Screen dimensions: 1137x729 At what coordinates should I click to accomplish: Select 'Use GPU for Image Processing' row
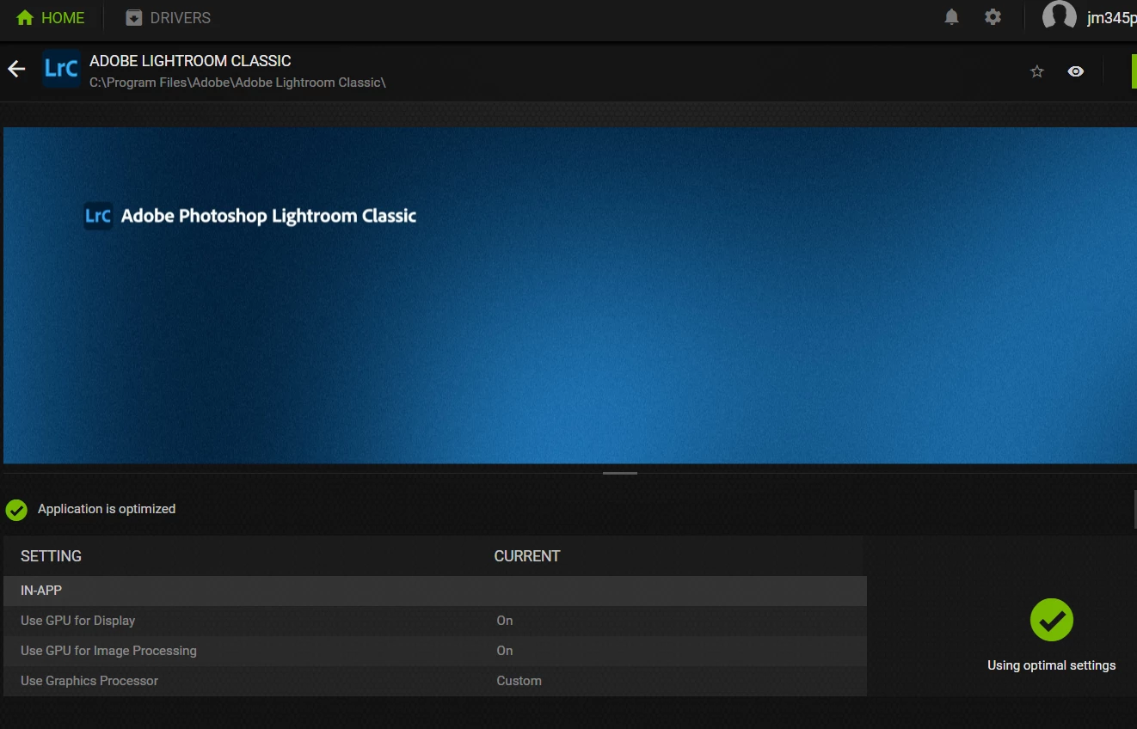pyautogui.click(x=434, y=651)
